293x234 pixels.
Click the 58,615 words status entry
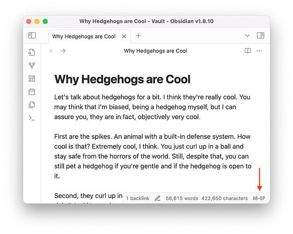pos(182,198)
